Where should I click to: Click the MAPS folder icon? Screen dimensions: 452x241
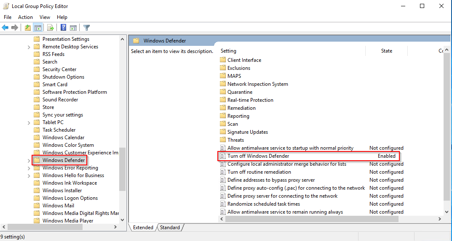[x=222, y=76]
